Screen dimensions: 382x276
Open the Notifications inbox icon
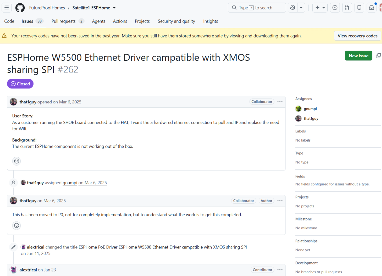coord(372,8)
